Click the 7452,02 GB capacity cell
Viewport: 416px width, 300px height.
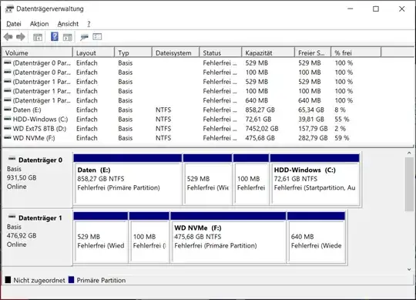click(262, 129)
